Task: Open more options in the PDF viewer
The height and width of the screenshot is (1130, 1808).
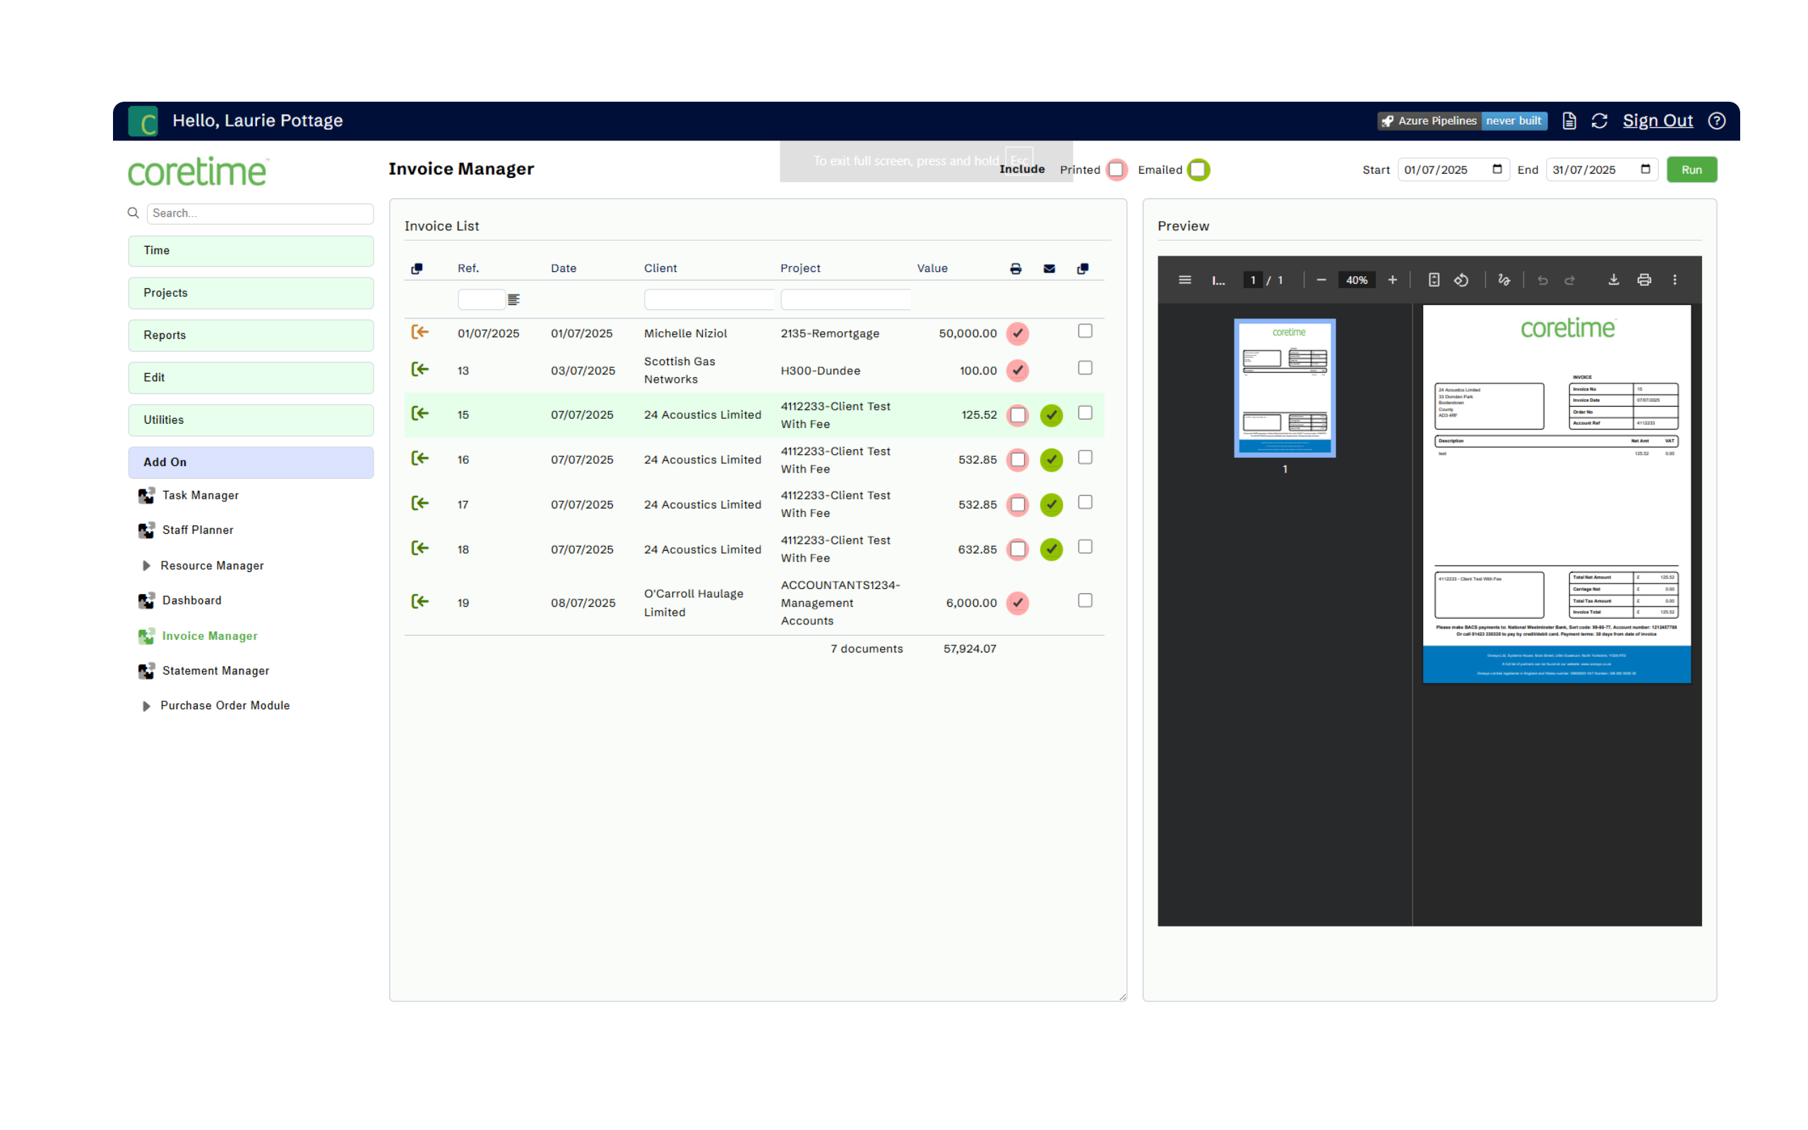Action: coord(1675,280)
